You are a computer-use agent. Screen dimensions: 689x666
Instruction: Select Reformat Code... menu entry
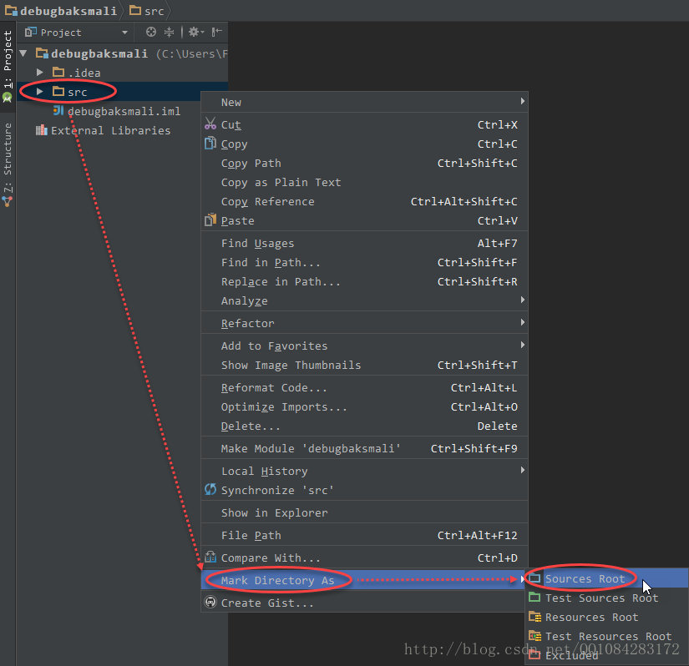click(x=364, y=387)
